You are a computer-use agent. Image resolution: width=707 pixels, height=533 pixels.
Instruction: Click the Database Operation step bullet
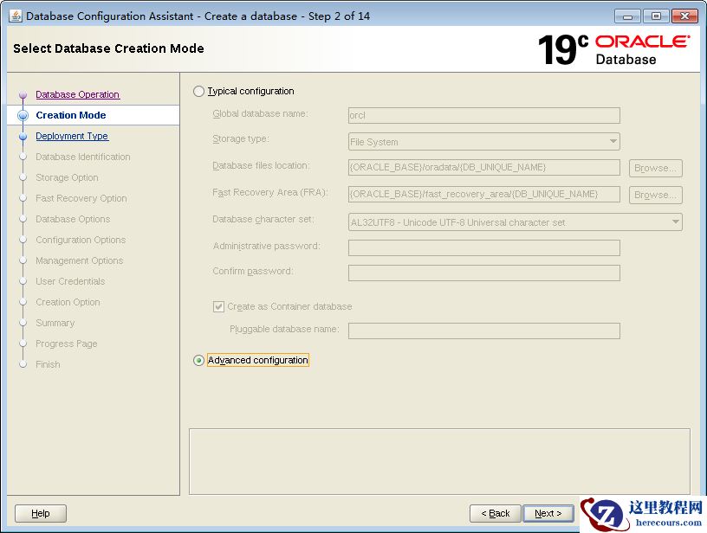pyautogui.click(x=23, y=95)
